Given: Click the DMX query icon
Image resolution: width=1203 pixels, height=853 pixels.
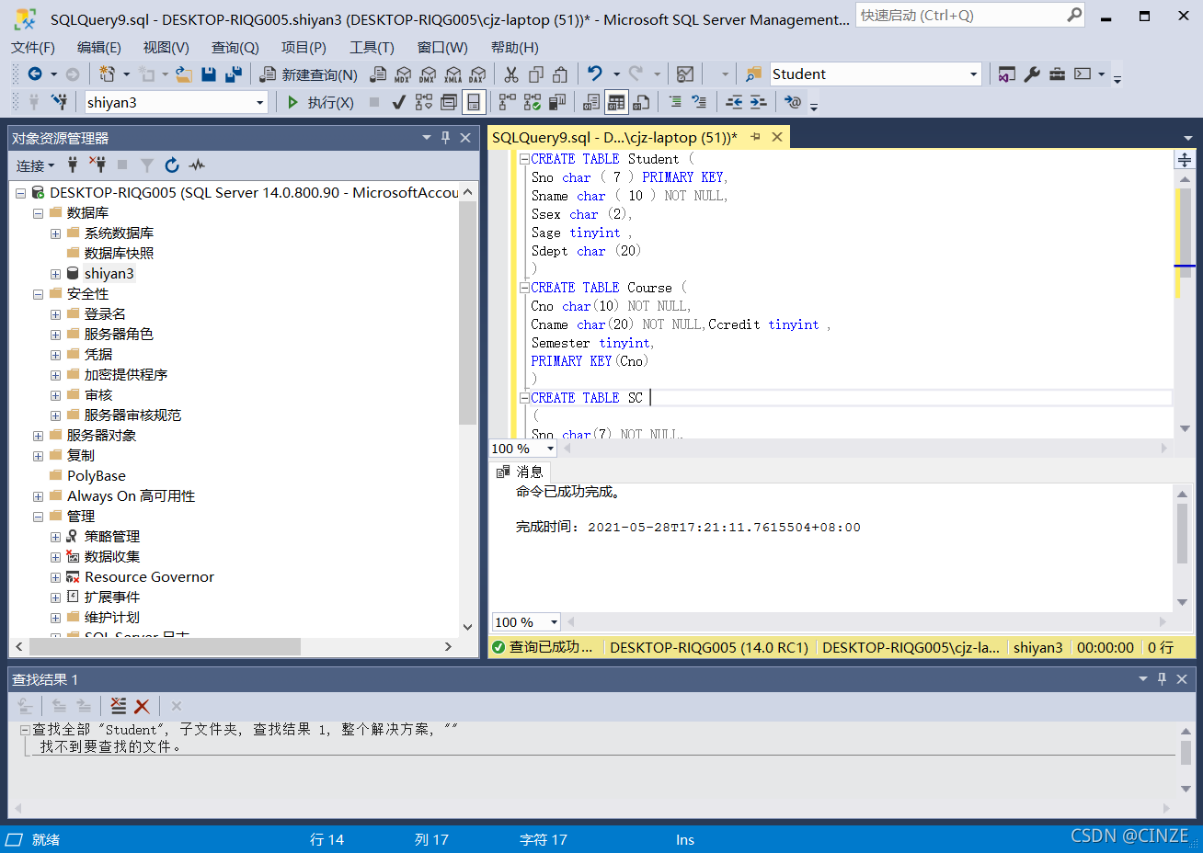Looking at the screenshot, I should (x=428, y=74).
